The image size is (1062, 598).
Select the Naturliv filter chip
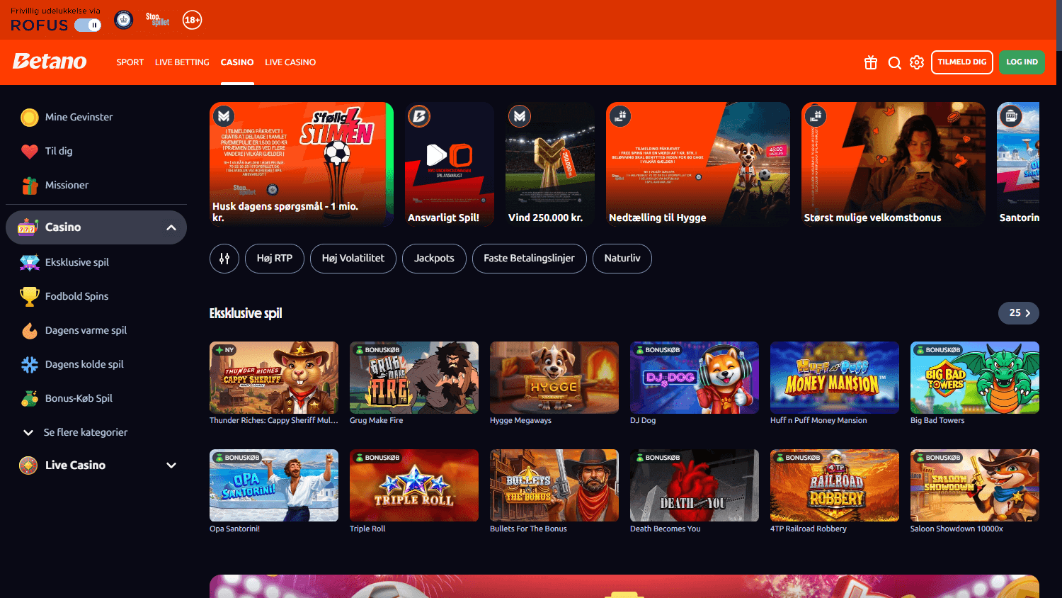[x=622, y=259]
